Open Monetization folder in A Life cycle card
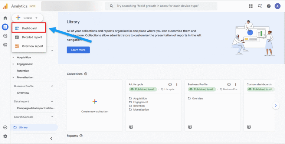 (x=139, y=109)
